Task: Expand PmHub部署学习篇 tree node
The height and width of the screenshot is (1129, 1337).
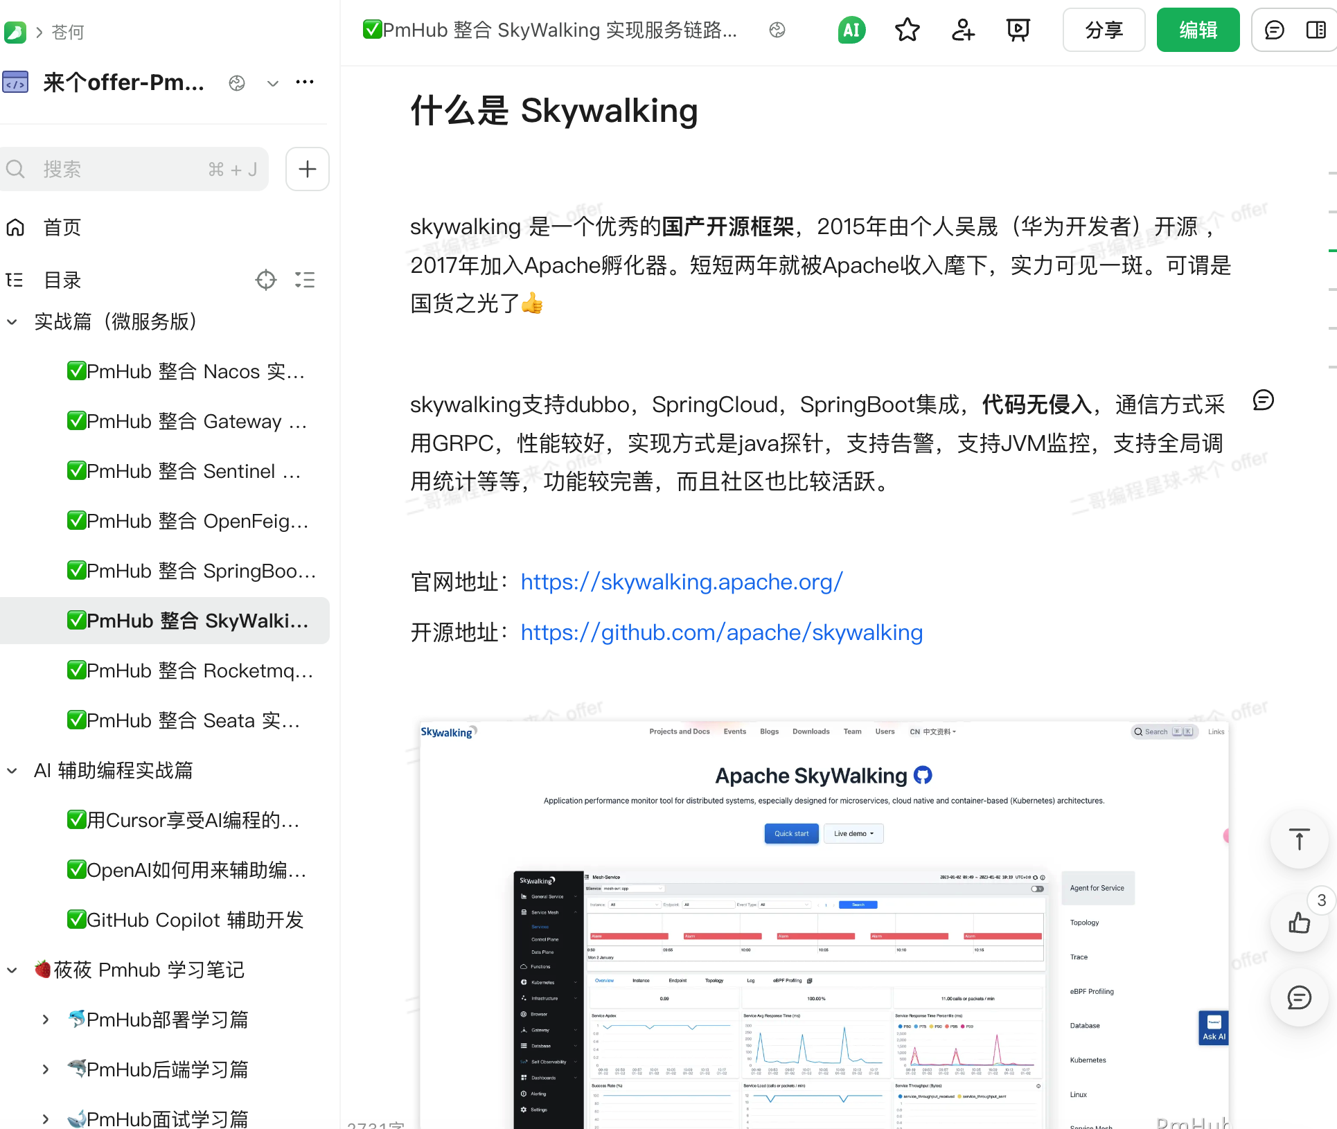Action: click(46, 1020)
